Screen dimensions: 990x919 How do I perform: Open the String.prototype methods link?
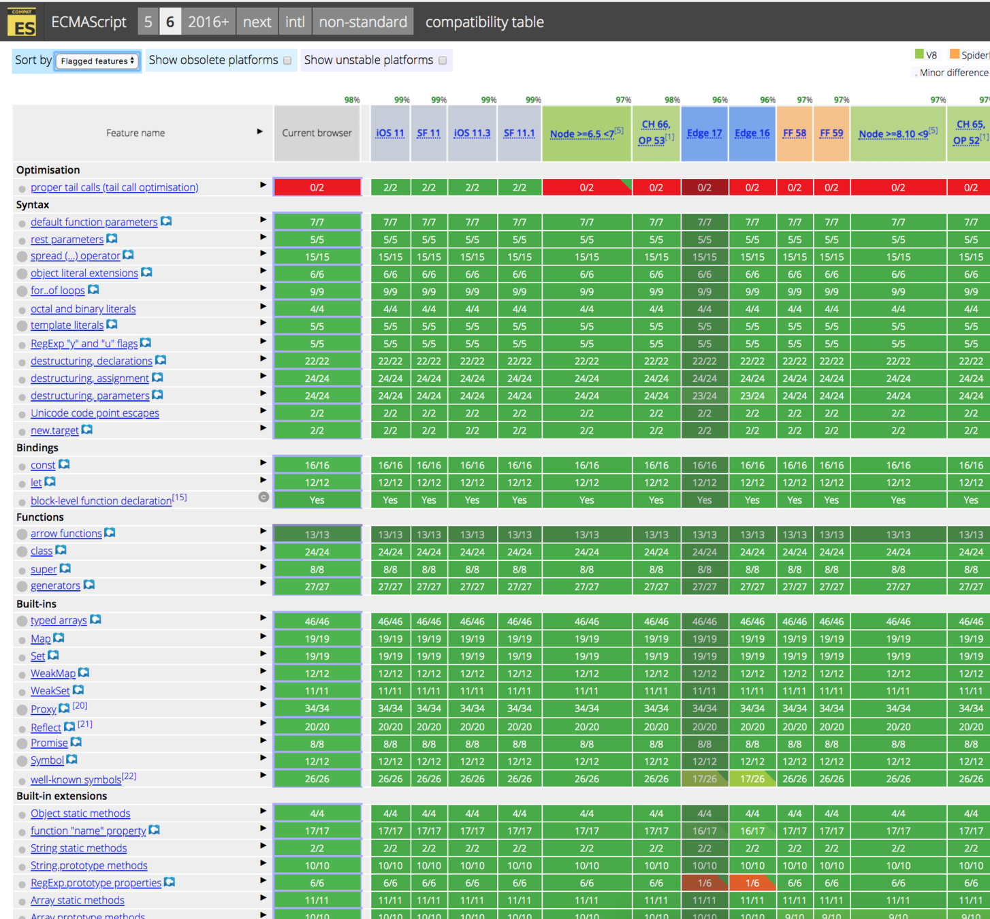[89, 866]
